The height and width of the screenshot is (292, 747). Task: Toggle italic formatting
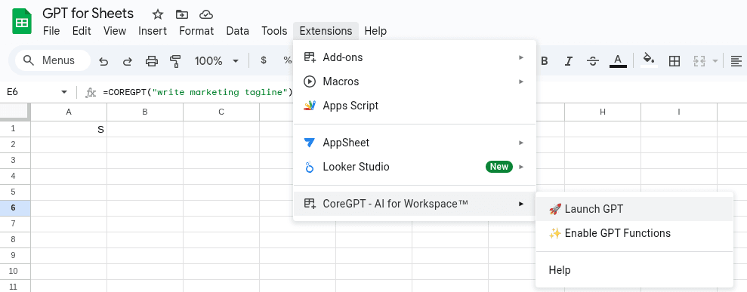click(x=568, y=61)
